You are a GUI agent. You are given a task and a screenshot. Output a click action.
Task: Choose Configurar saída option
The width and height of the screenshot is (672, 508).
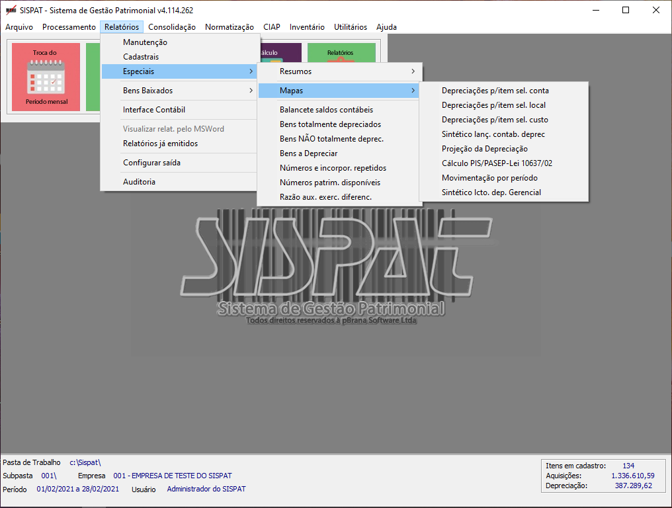(x=151, y=163)
